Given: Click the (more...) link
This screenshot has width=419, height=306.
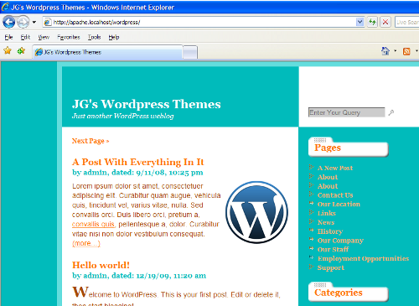Looking at the screenshot, I should coord(86,243).
